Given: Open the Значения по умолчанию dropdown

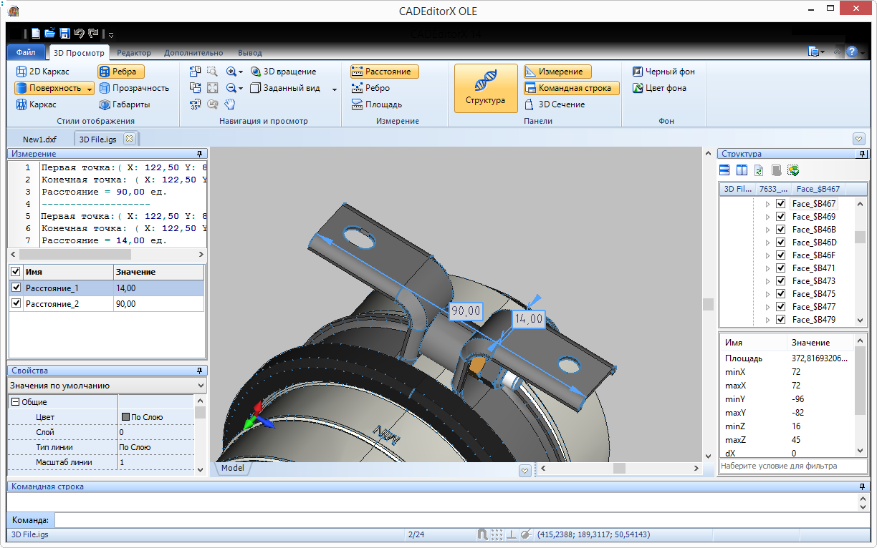Looking at the screenshot, I should (x=200, y=386).
